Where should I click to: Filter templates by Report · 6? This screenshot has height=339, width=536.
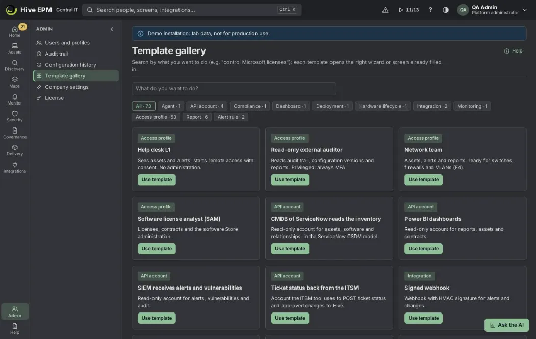(197, 117)
